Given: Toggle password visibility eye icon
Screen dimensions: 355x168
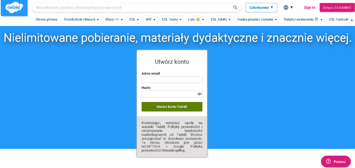Looking at the screenshot, I should click(199, 94).
